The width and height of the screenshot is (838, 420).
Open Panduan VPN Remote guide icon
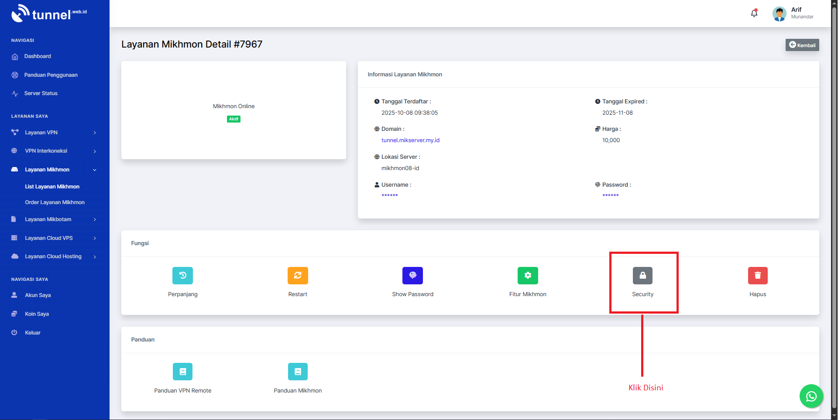pyautogui.click(x=182, y=372)
